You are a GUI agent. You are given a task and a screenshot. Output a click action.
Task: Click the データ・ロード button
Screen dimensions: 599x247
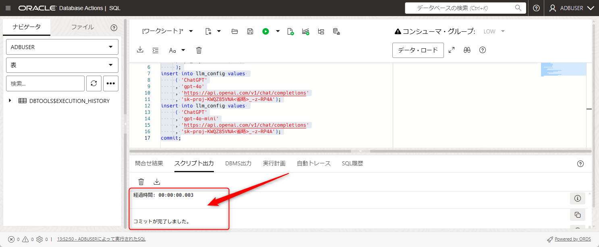pos(418,50)
